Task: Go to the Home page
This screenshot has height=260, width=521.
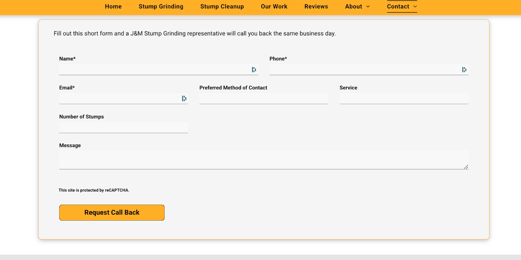Action: [x=113, y=6]
